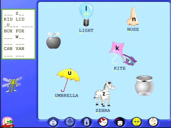Click the dragonfly helper character
The image size is (171, 128).
tap(12, 85)
